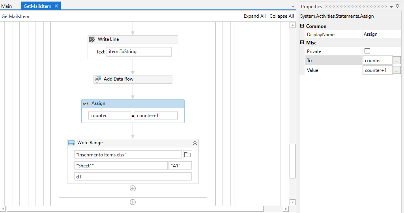Edit the dT data table field
This screenshot has width=404, height=213.
[x=133, y=177]
